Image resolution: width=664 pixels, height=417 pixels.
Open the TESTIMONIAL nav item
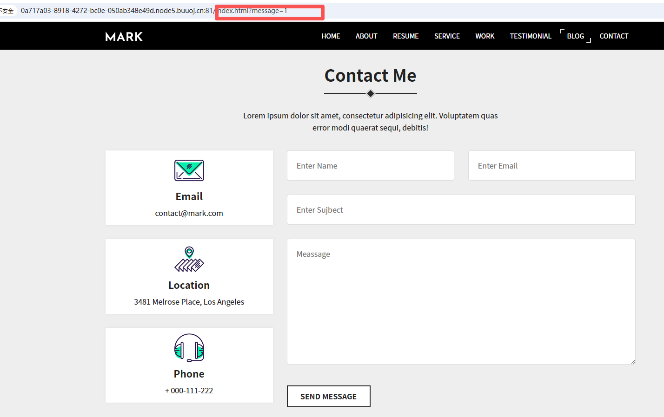pyautogui.click(x=531, y=36)
